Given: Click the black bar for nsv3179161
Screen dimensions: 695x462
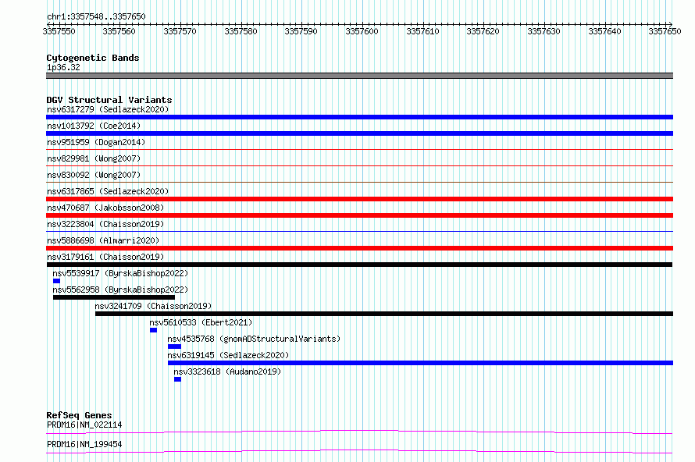Looking at the screenshot, I should click(x=359, y=265).
